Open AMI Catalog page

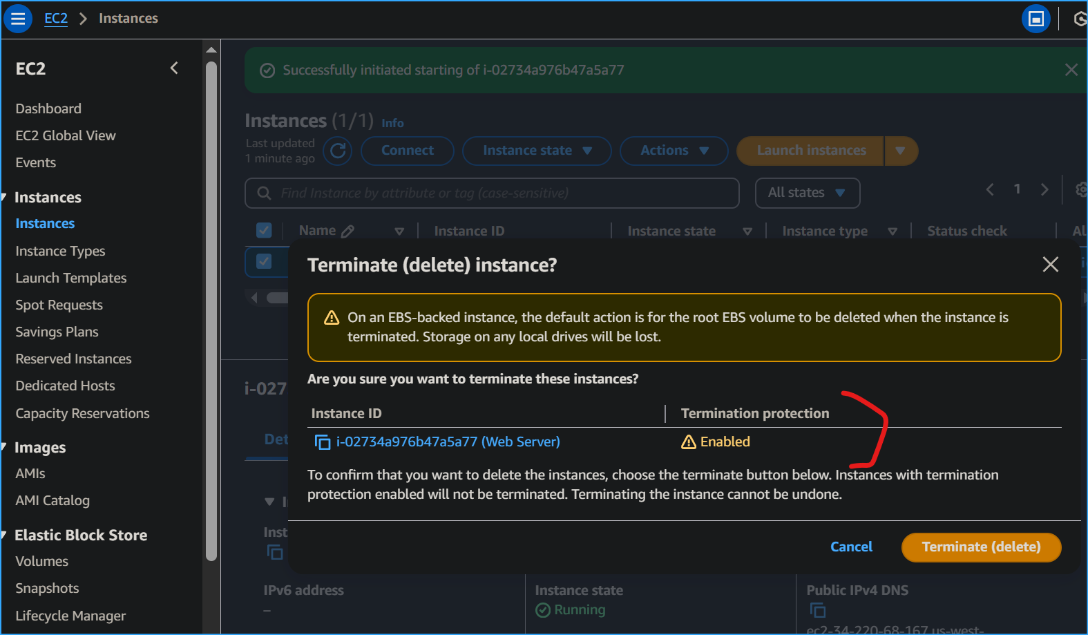pyautogui.click(x=53, y=500)
